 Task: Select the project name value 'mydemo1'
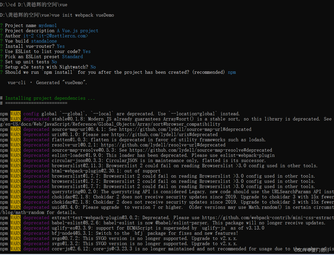tap(48, 25)
